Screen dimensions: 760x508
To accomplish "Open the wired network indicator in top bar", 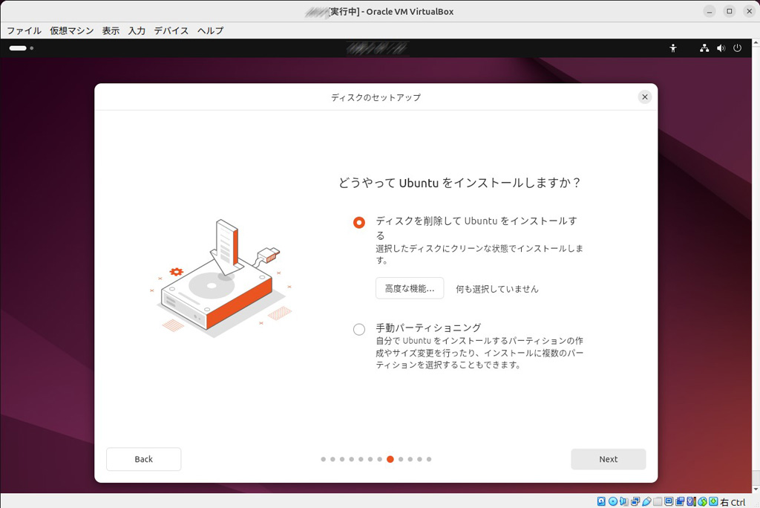I will tap(704, 48).
